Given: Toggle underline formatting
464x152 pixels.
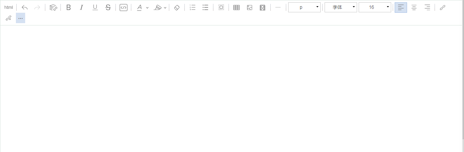Looking at the screenshot, I should pyautogui.click(x=95, y=7).
